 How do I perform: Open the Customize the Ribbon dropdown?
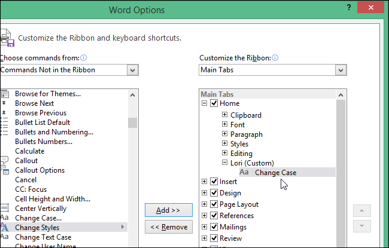coord(341,70)
